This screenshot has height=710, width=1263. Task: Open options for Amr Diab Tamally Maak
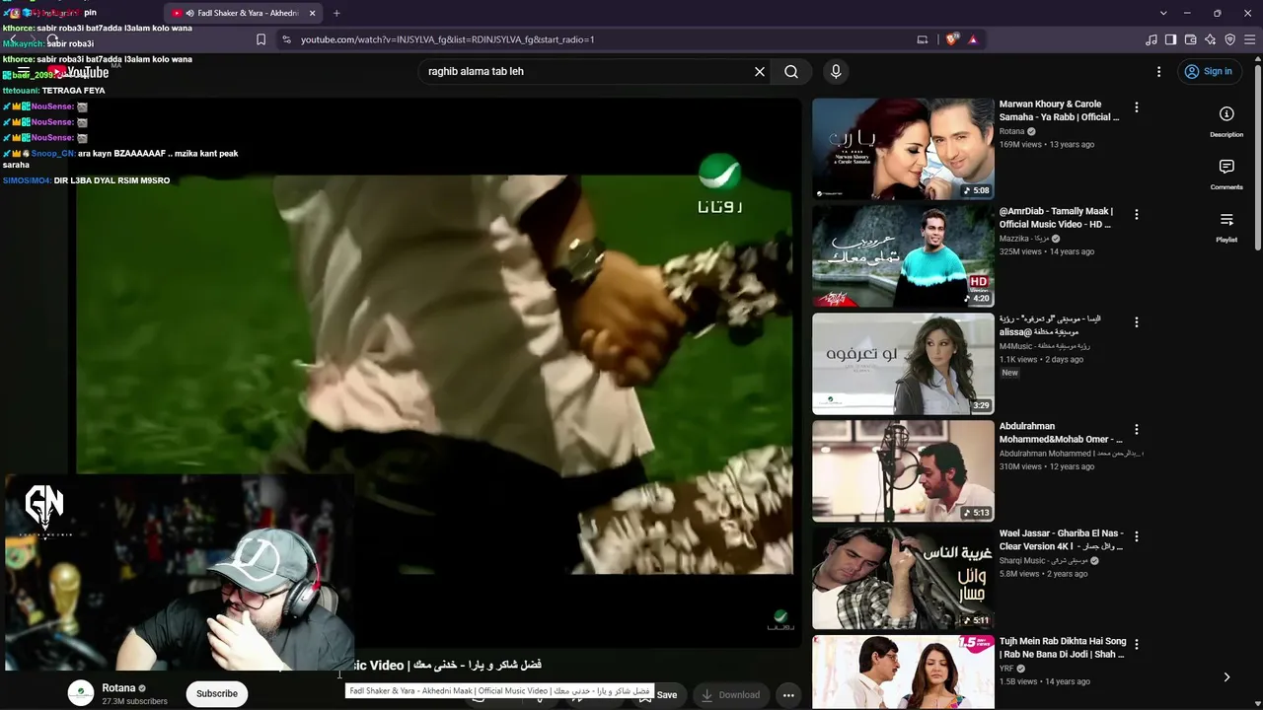pos(1137,214)
